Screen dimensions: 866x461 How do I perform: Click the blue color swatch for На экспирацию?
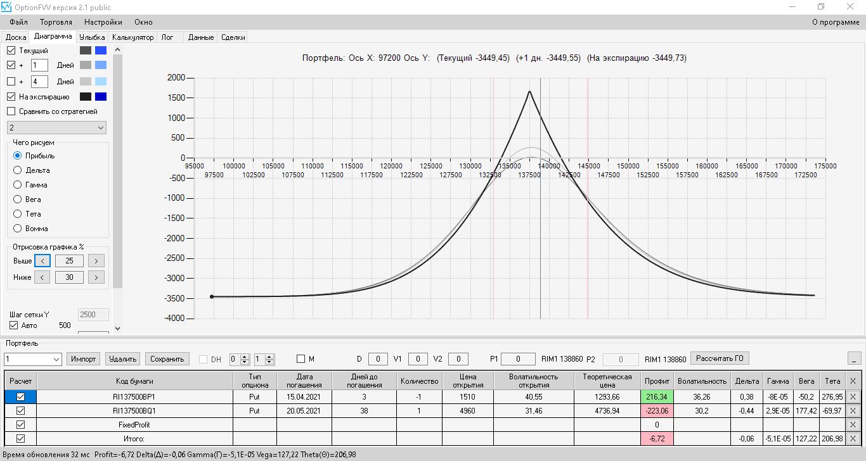coord(101,97)
